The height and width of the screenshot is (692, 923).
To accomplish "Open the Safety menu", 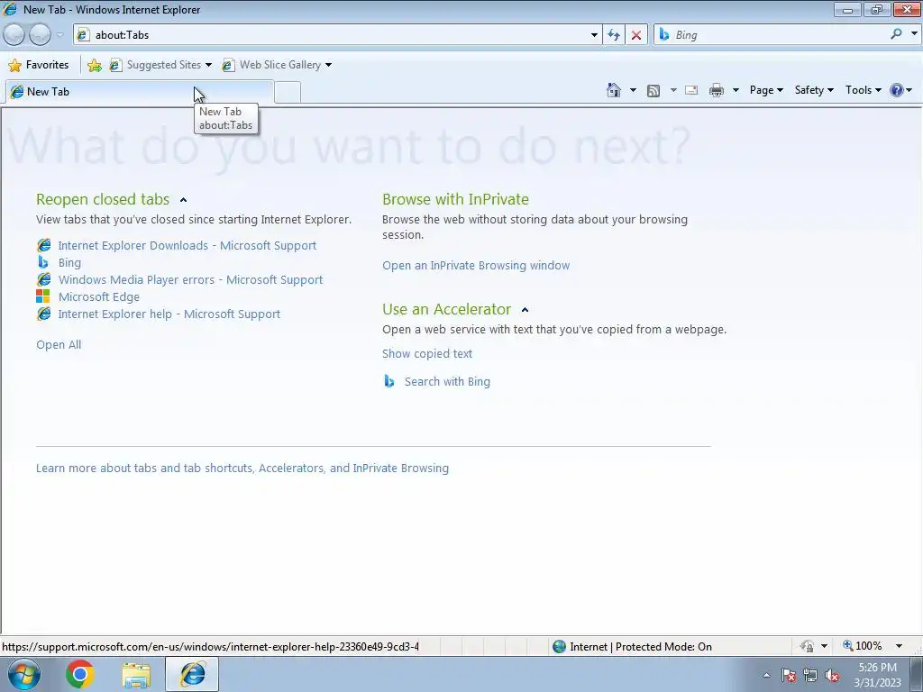I will click(x=814, y=90).
